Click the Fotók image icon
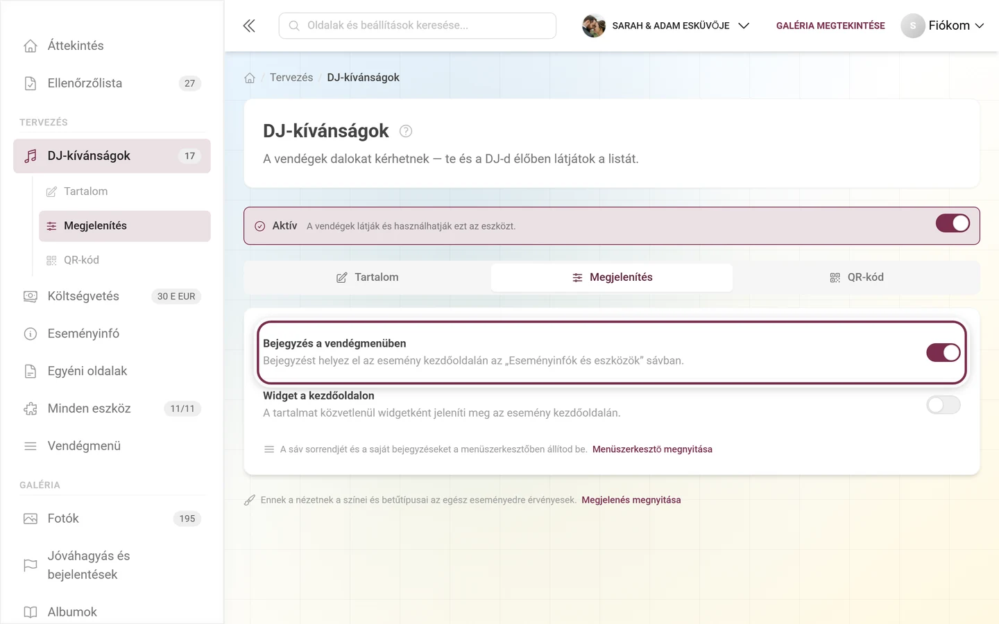Image resolution: width=999 pixels, height=624 pixels. tap(31, 519)
